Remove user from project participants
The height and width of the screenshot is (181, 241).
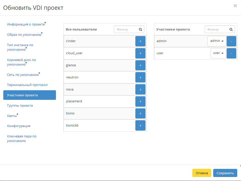[x=231, y=53]
